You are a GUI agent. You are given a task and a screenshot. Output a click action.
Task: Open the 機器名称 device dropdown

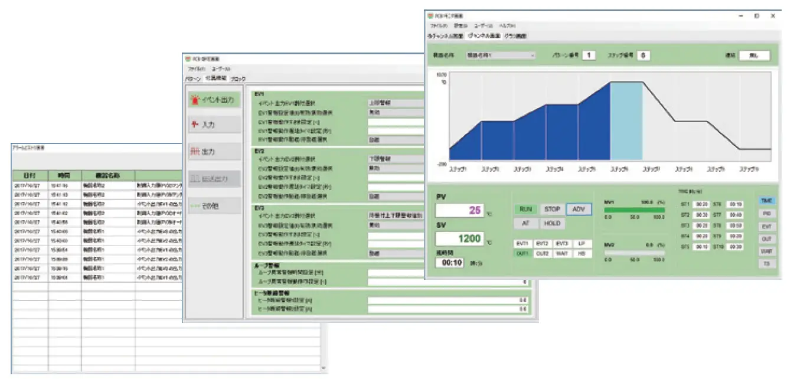pyautogui.click(x=501, y=55)
